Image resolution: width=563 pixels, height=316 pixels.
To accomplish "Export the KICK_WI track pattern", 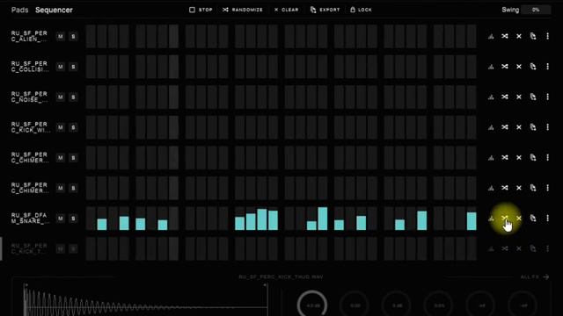I will [533, 127].
